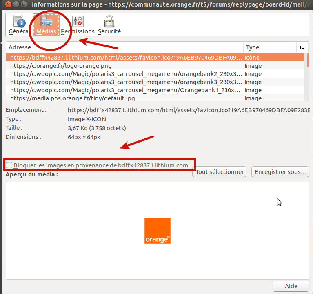
Task: Click the Image X-ICON type value
Action: click(87, 119)
